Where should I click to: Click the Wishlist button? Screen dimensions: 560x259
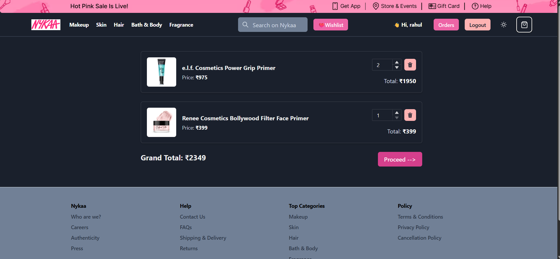[x=331, y=25]
